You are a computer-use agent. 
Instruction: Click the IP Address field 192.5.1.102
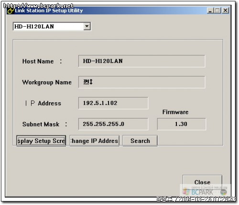pos(113,103)
